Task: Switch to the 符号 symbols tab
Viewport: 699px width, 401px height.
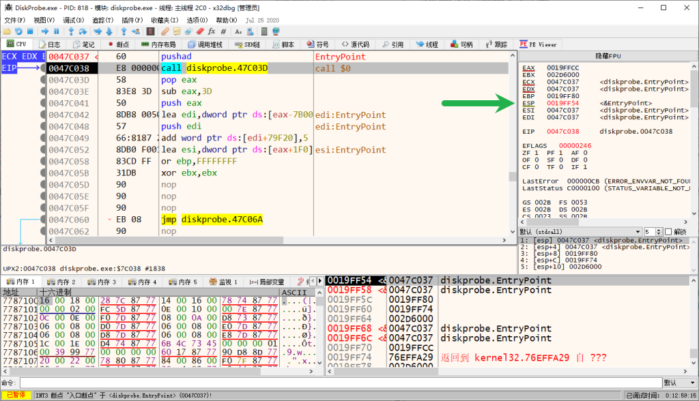Action: (x=318, y=44)
